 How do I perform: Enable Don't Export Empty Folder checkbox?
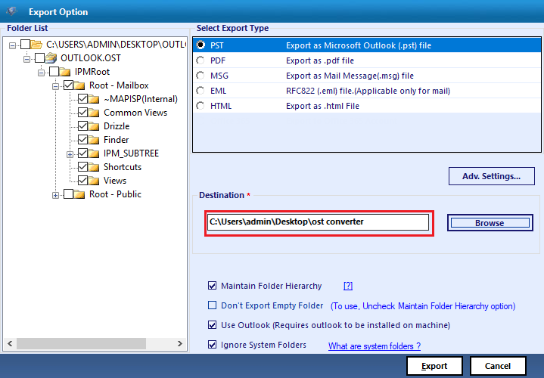pyautogui.click(x=213, y=305)
